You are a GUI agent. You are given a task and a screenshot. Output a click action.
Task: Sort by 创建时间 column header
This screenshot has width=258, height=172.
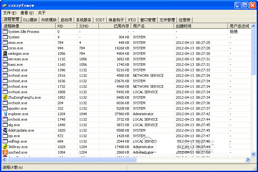click(201, 26)
